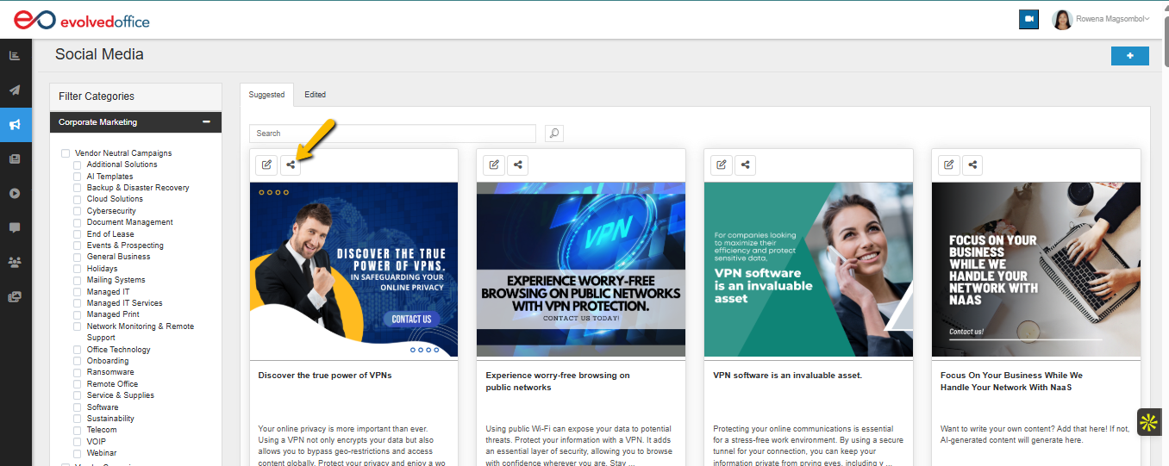1169x466 pixels.
Task: Click the users group sidebar icon
Action: [15, 262]
